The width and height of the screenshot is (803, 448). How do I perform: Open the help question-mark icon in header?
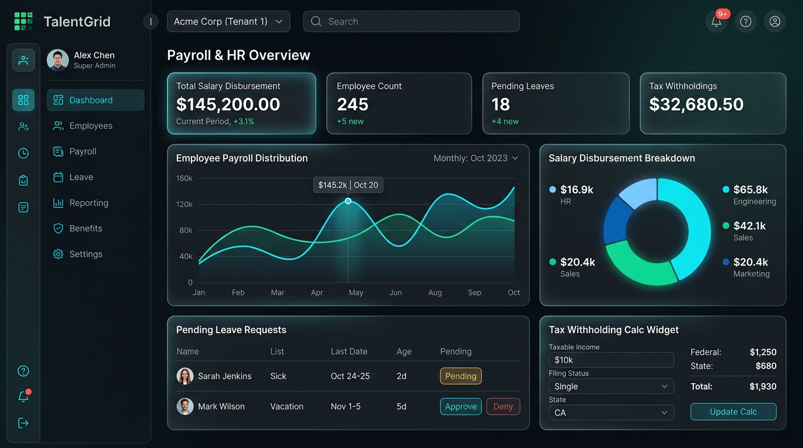click(x=746, y=22)
